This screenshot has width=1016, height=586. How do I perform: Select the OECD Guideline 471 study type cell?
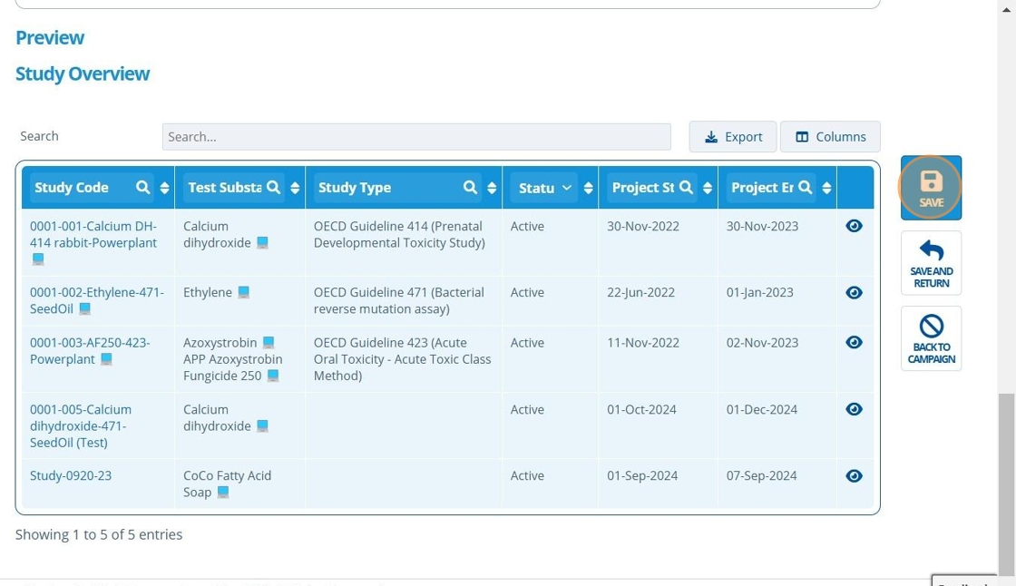point(404,300)
